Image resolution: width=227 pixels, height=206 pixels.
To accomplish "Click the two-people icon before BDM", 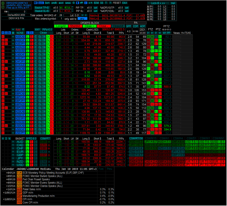I will [90, 3].
